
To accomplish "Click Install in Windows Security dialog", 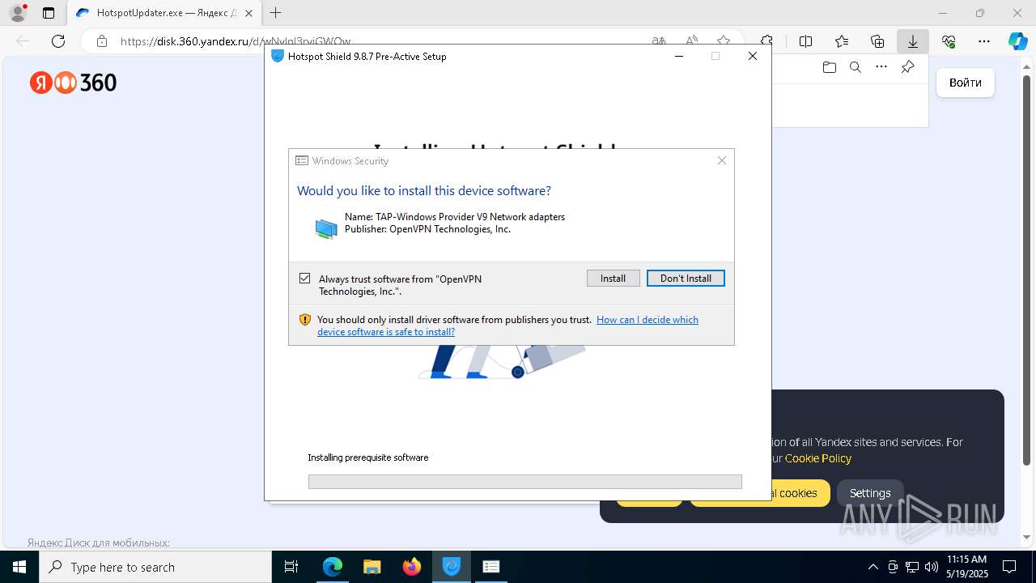I will pos(613,279).
